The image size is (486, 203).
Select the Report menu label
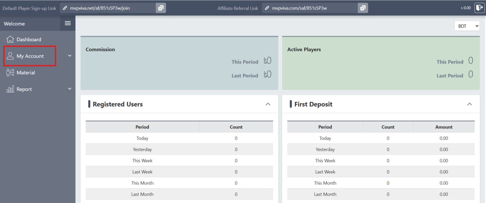(x=24, y=89)
